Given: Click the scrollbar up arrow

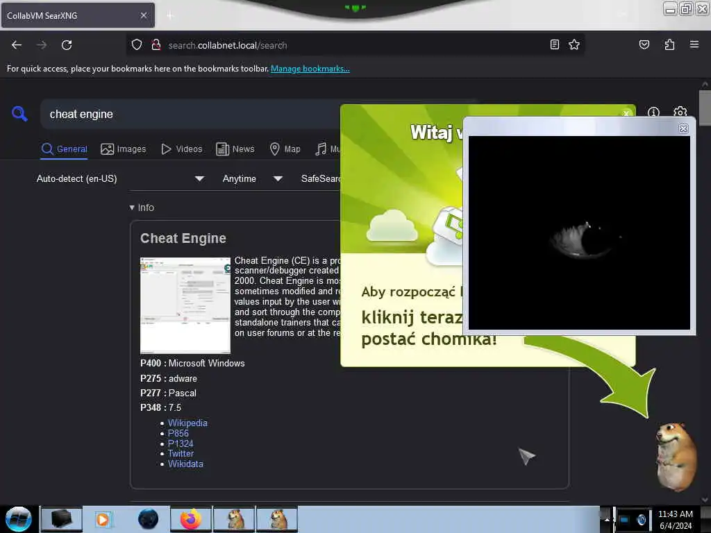Looking at the screenshot, I should [705, 84].
